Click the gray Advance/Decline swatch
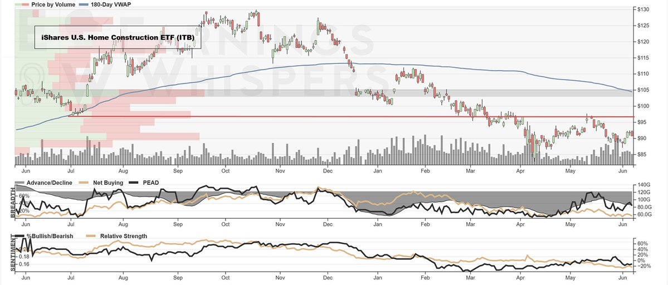 pos(20,183)
